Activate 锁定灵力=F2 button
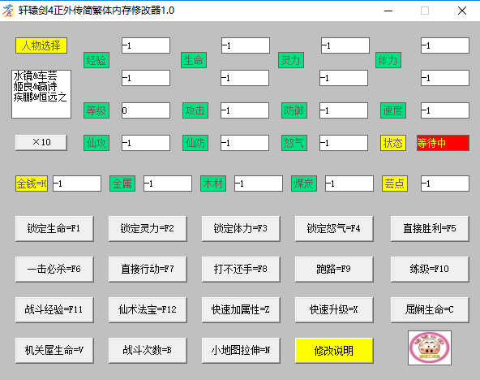The width and height of the screenshot is (480, 380). coord(148,229)
